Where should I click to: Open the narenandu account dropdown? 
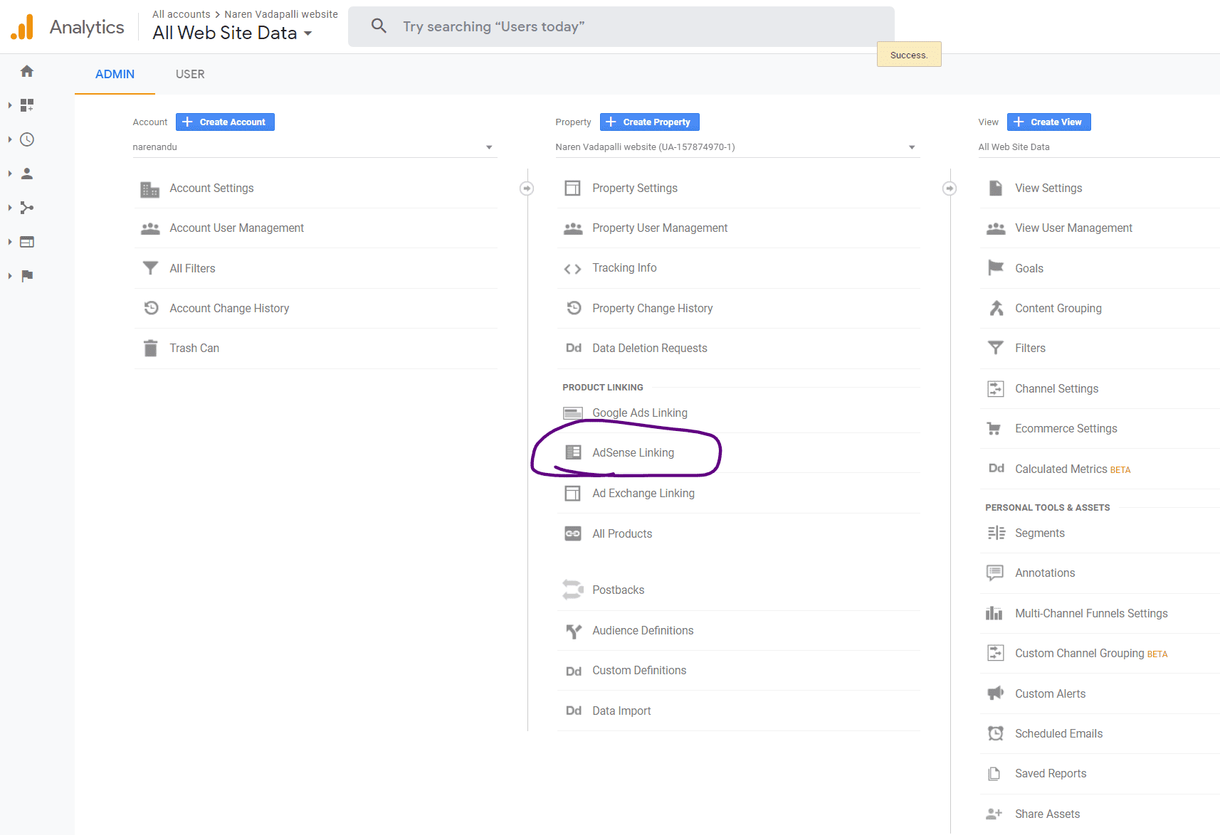(314, 147)
